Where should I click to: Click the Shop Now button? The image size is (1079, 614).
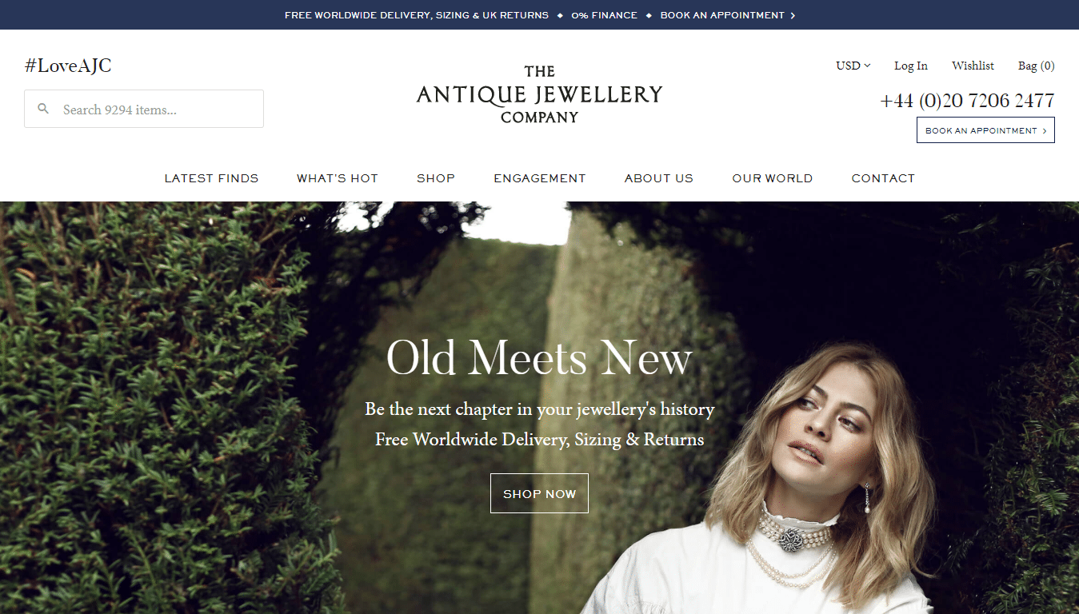tap(539, 493)
